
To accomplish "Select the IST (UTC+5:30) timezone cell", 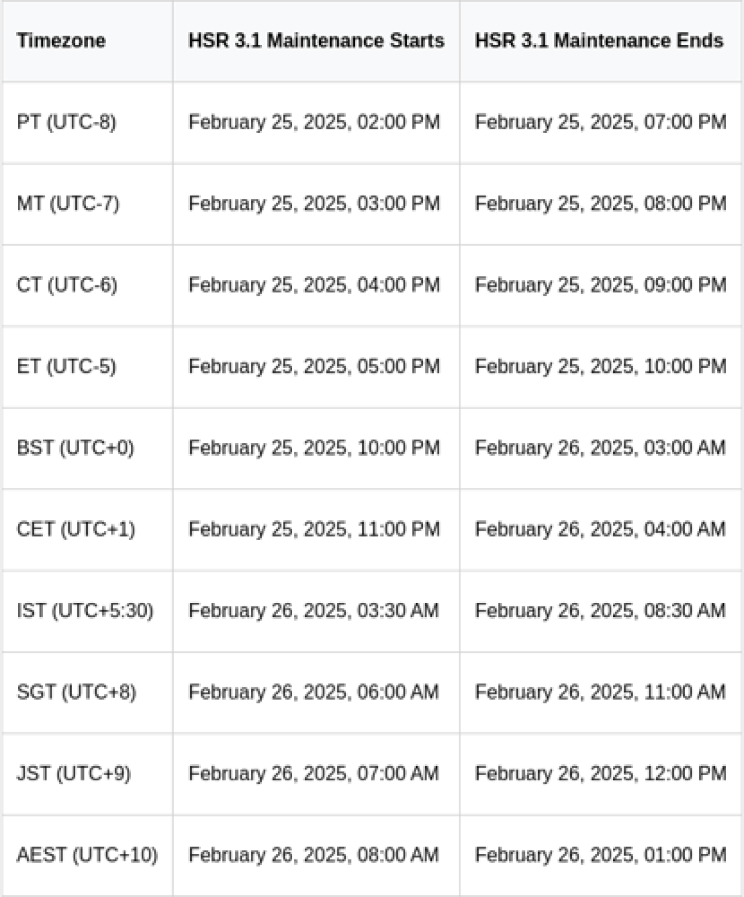I will click(x=85, y=610).
